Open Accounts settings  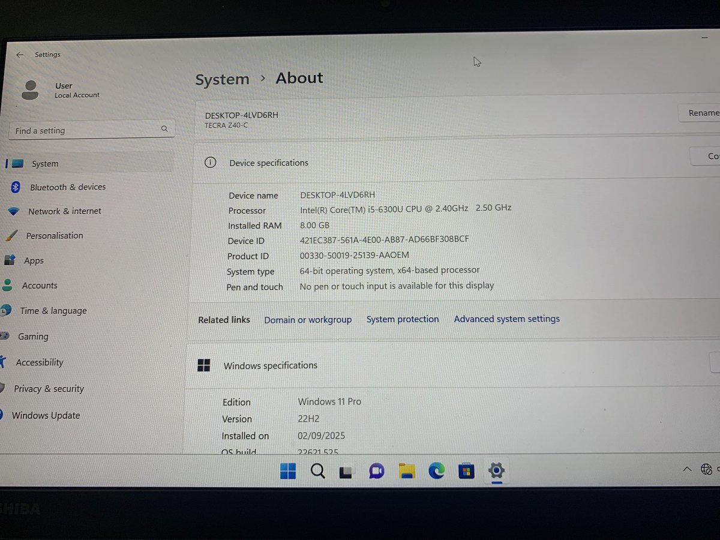[x=40, y=286]
